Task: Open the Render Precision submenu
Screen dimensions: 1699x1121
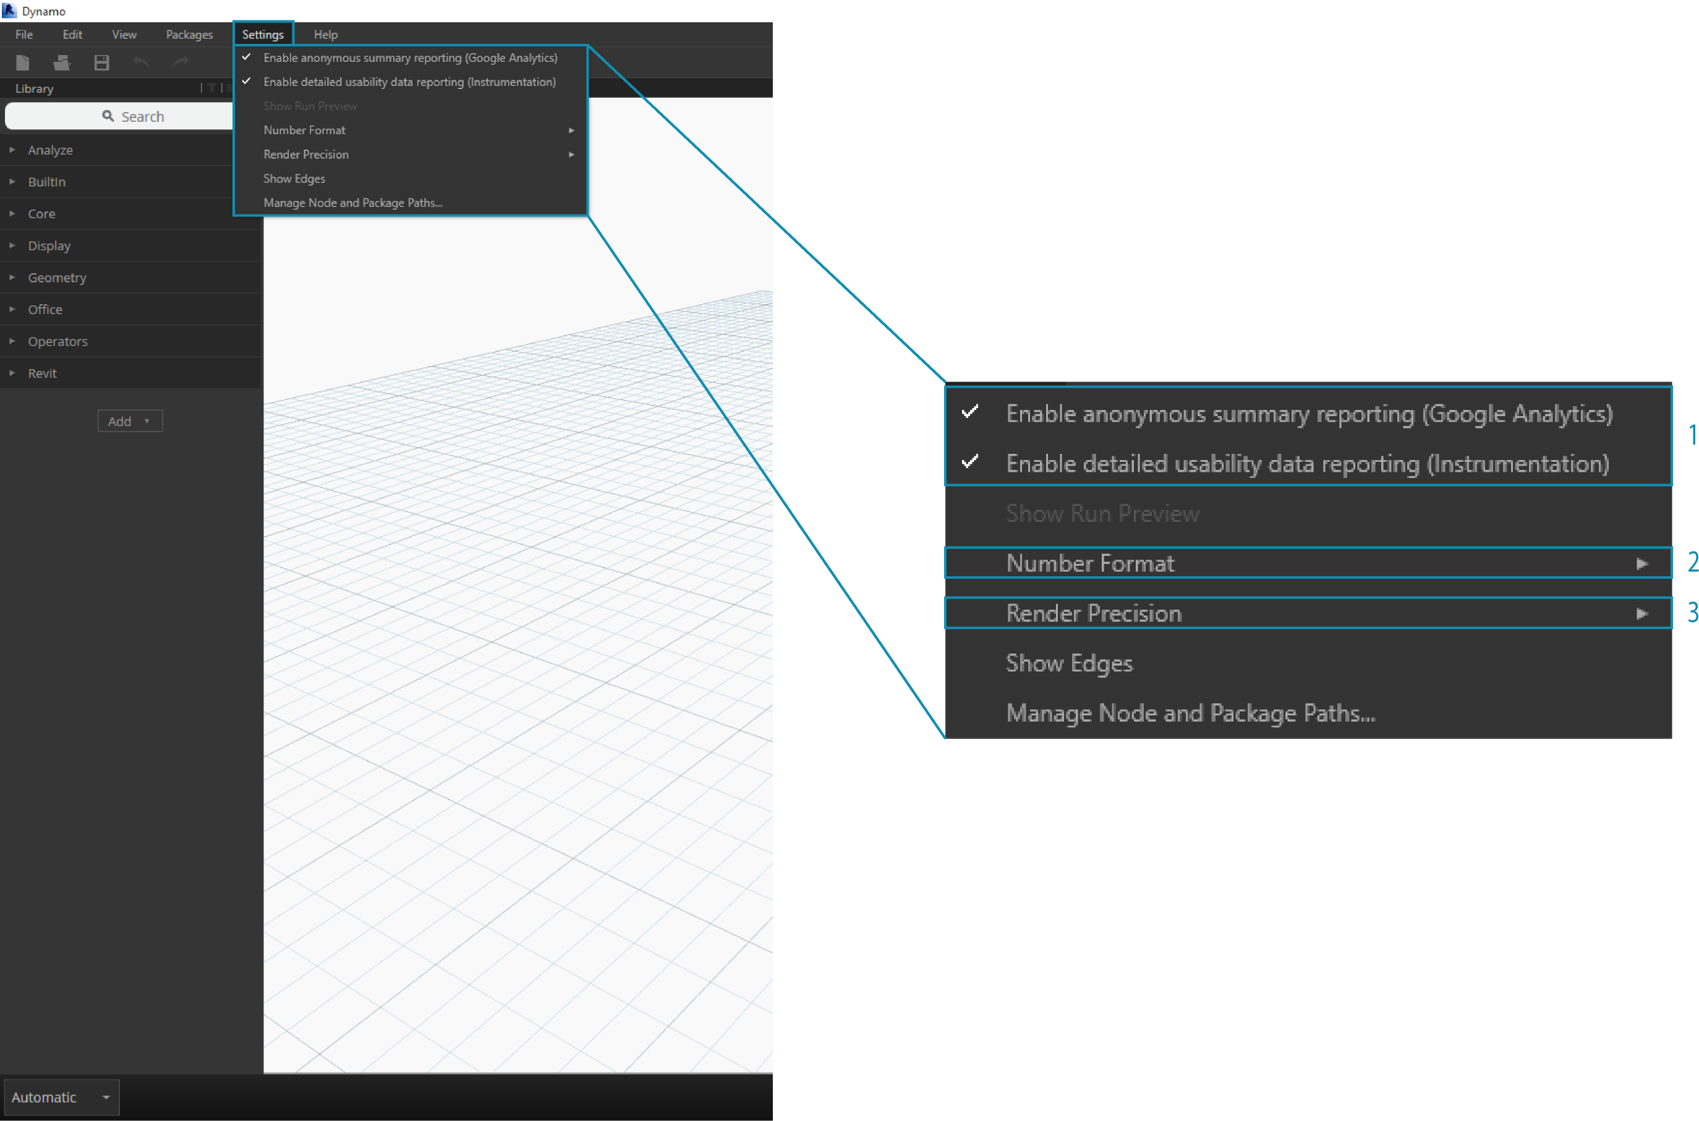Action: pos(411,155)
